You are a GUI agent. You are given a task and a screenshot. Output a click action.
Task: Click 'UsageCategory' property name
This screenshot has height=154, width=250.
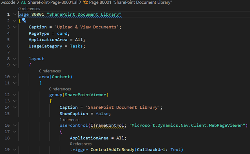point(45,46)
